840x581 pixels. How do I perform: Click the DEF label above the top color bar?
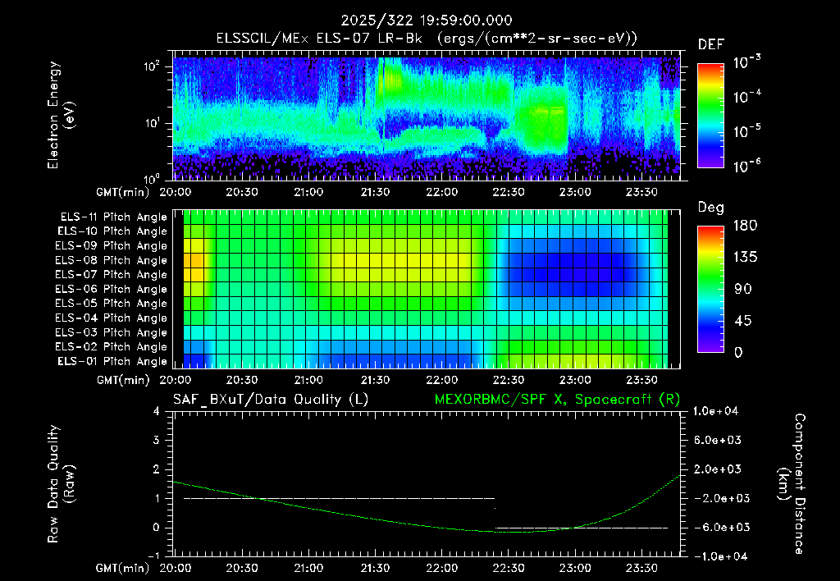click(x=711, y=44)
